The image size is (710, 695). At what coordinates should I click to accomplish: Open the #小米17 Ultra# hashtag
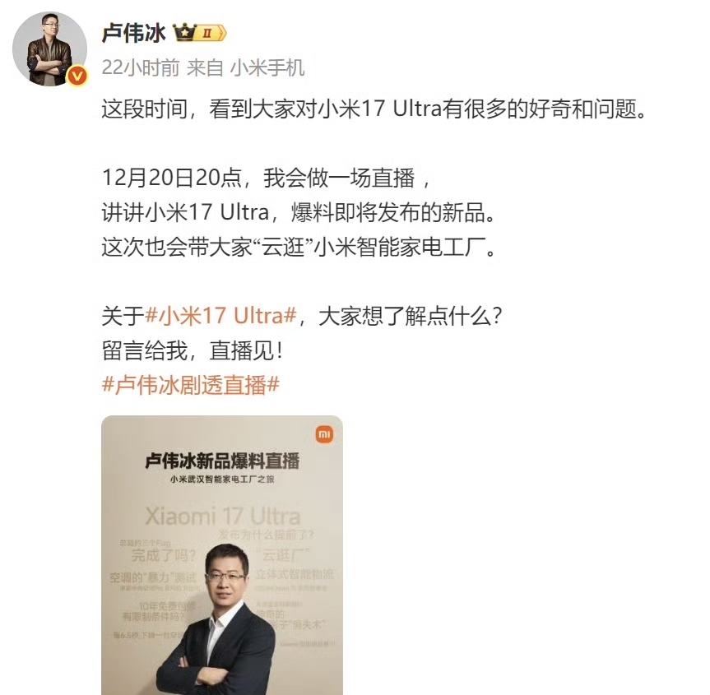coord(221,316)
